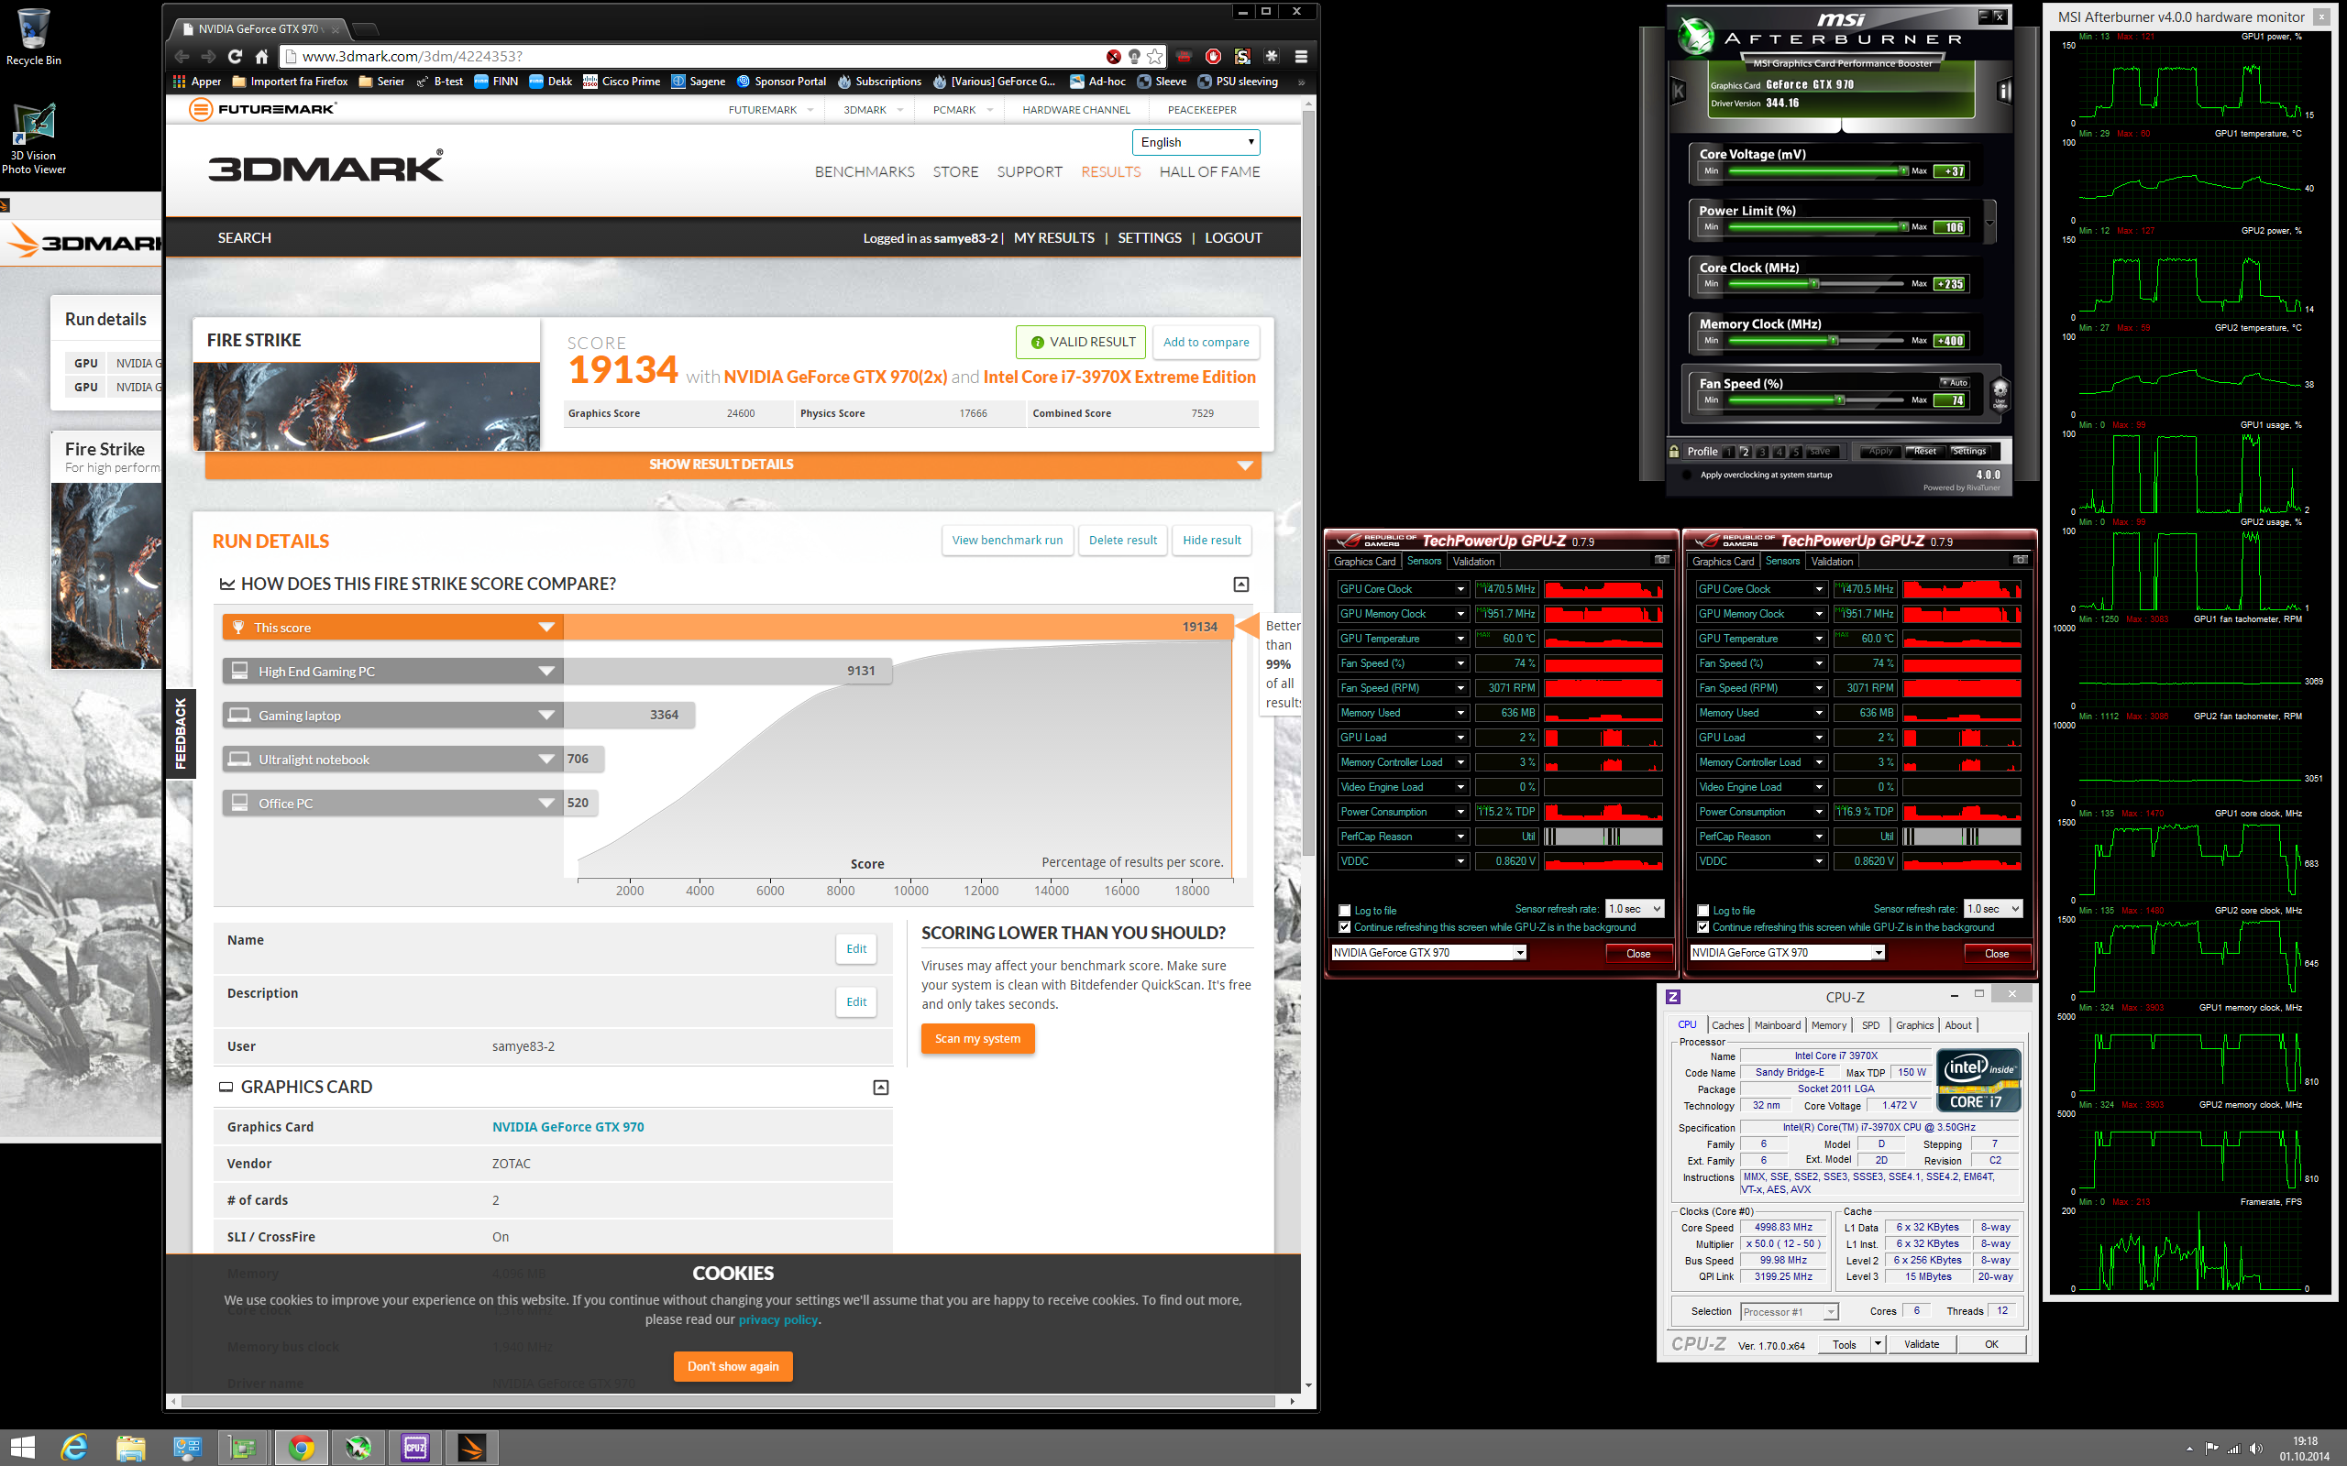Toggle Log to file in right GPU-Z
The width and height of the screenshot is (2347, 1466).
point(1703,911)
